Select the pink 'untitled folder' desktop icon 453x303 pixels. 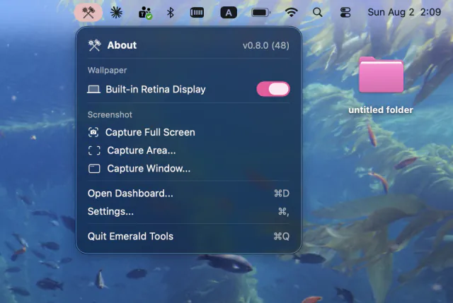(x=381, y=75)
